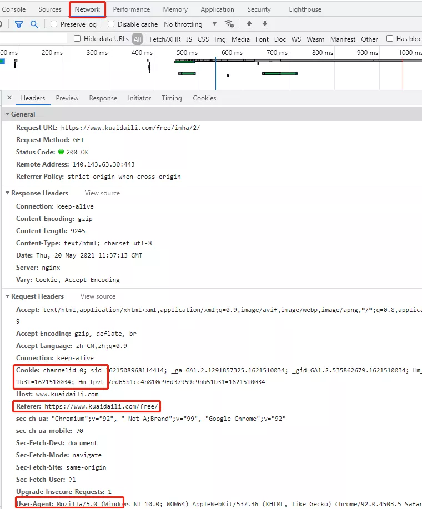Click the Host www.kuaidaili.com value

[67, 395]
